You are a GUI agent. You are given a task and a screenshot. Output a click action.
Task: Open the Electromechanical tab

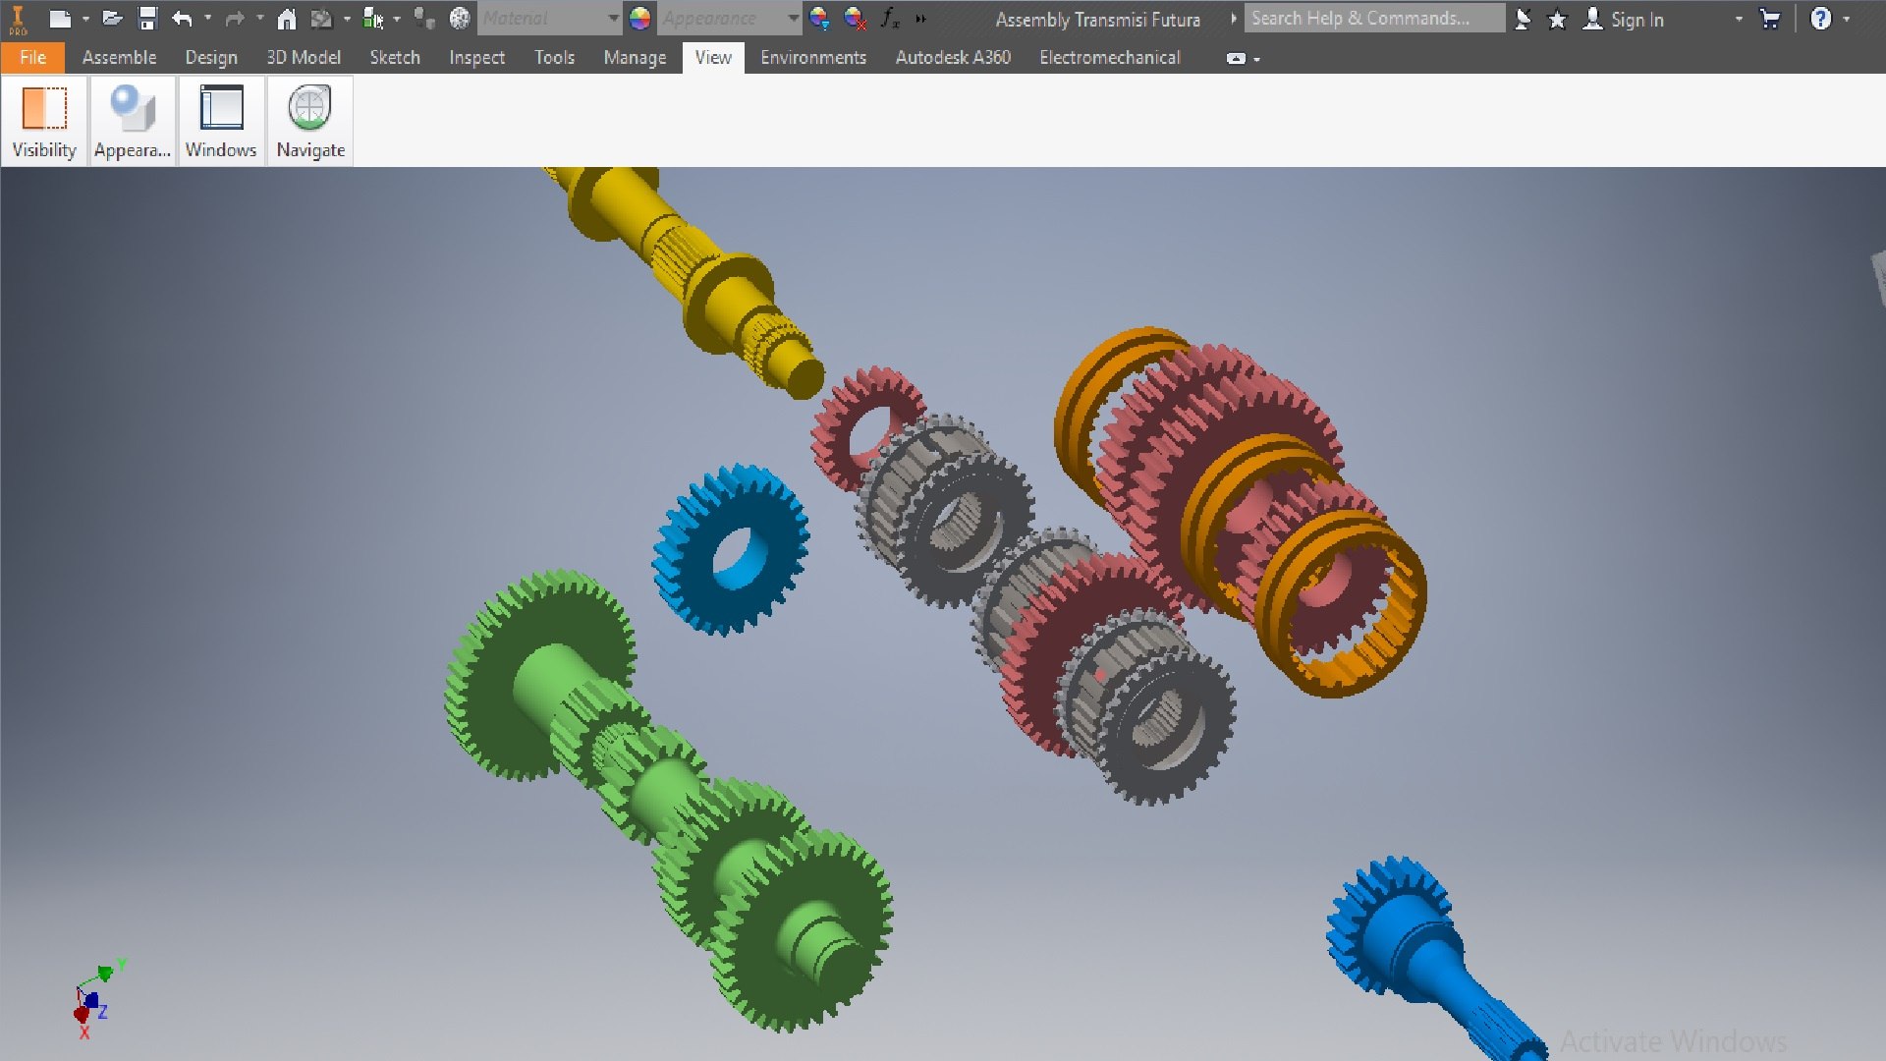(x=1110, y=58)
